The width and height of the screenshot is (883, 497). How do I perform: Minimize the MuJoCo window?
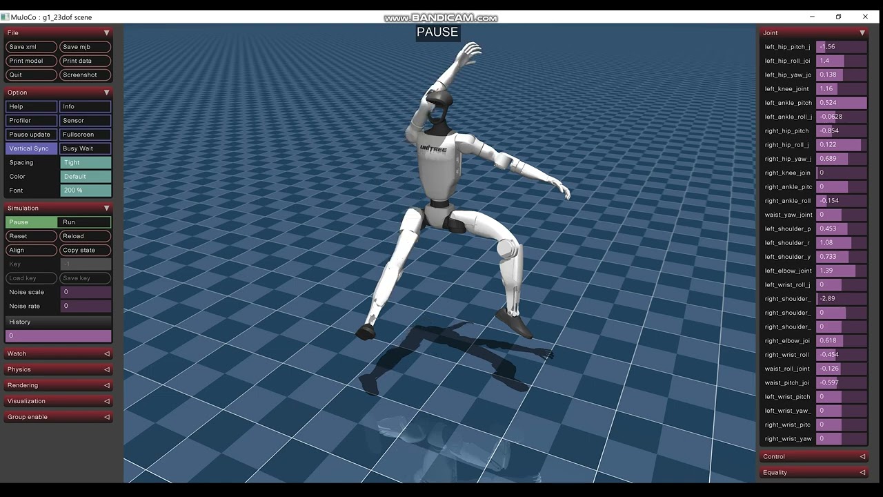pos(813,17)
